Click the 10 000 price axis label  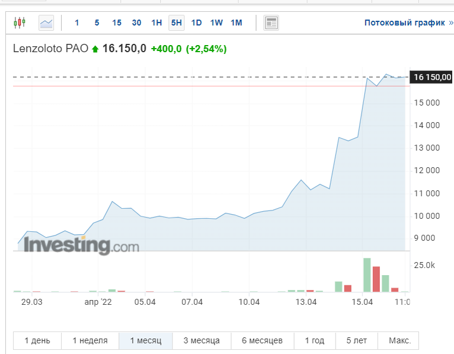pyautogui.click(x=427, y=216)
